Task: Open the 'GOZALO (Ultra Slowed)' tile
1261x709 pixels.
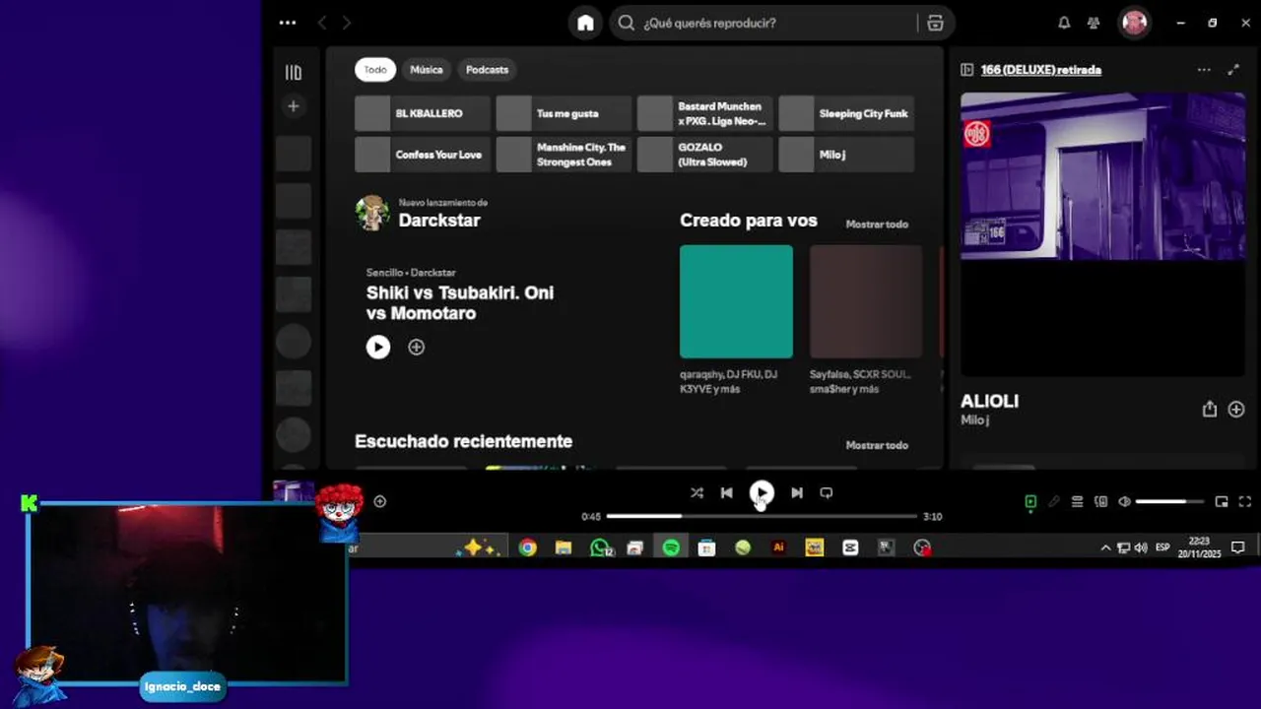Action: click(x=705, y=155)
